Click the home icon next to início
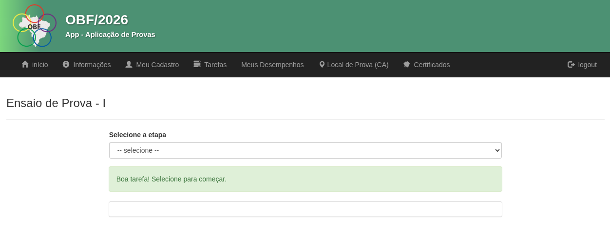This screenshot has height=234, width=610. [25, 64]
